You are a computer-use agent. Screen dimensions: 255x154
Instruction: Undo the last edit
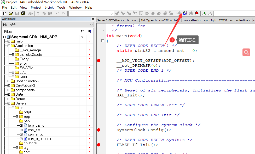(58, 14)
